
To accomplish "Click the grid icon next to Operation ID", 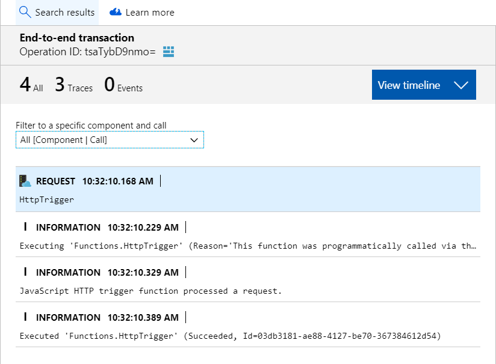I will click(x=168, y=52).
